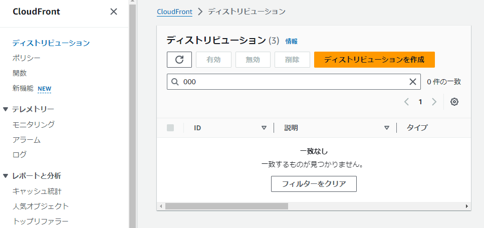Click ディストリビューションを作成 button
The height and width of the screenshot is (228, 484).
(374, 60)
